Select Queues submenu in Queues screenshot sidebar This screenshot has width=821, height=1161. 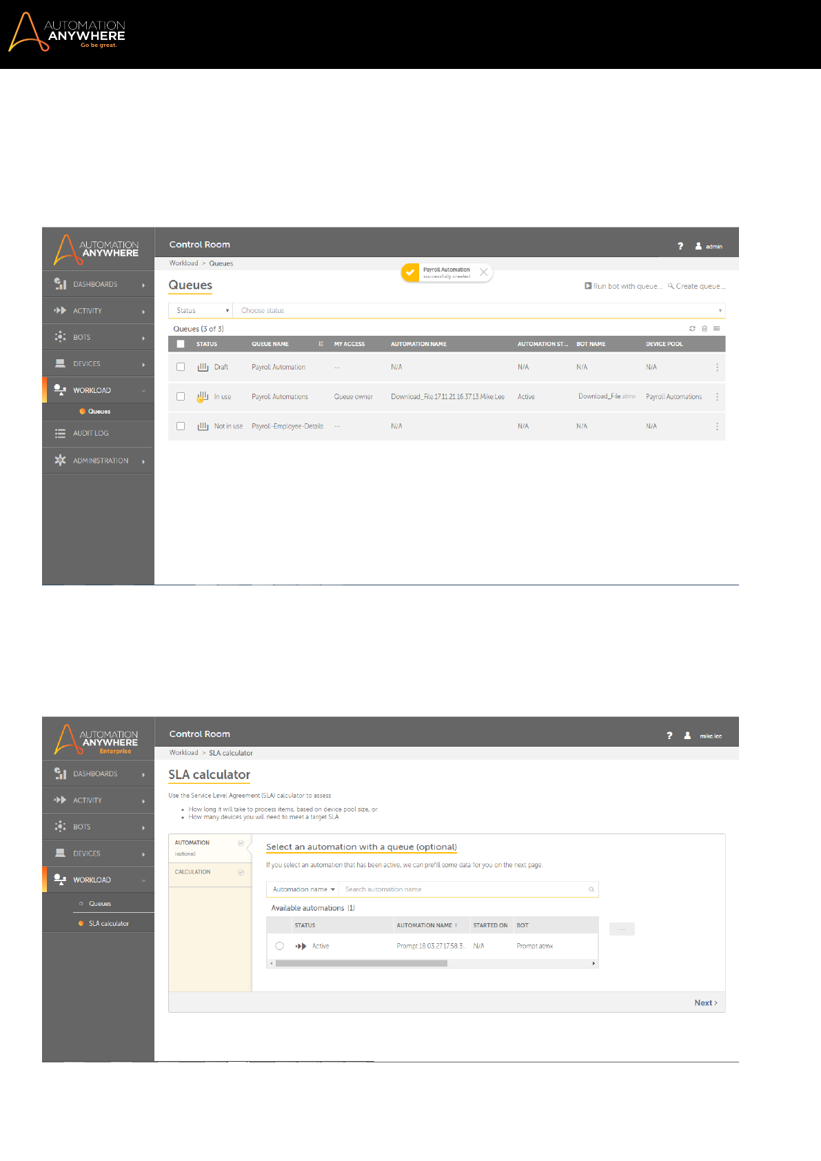pos(99,412)
